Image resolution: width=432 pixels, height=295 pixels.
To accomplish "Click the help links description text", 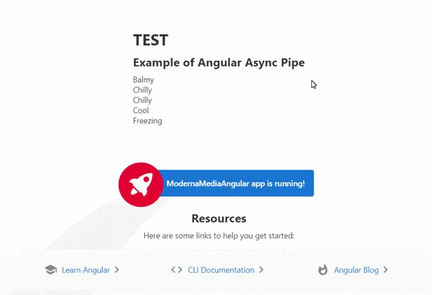I will pos(219,236).
